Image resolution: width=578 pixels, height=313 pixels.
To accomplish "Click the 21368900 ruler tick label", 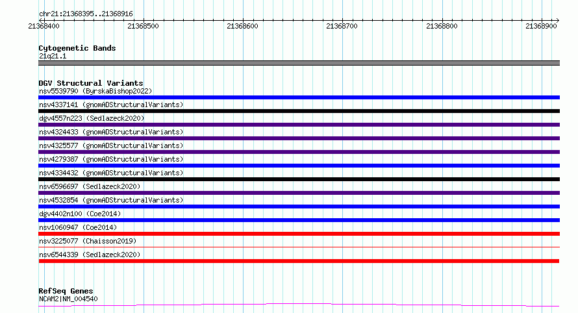I will (x=541, y=26).
